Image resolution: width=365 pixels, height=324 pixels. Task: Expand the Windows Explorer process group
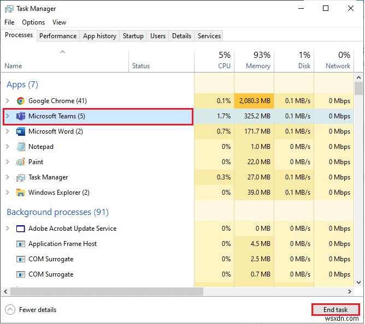[7, 193]
